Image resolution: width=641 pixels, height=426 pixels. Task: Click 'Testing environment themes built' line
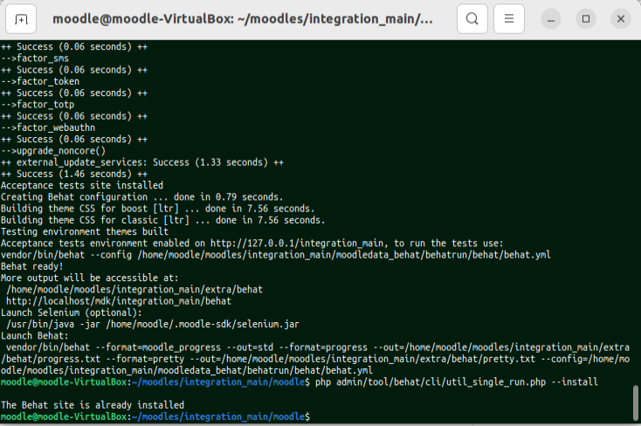coord(85,232)
